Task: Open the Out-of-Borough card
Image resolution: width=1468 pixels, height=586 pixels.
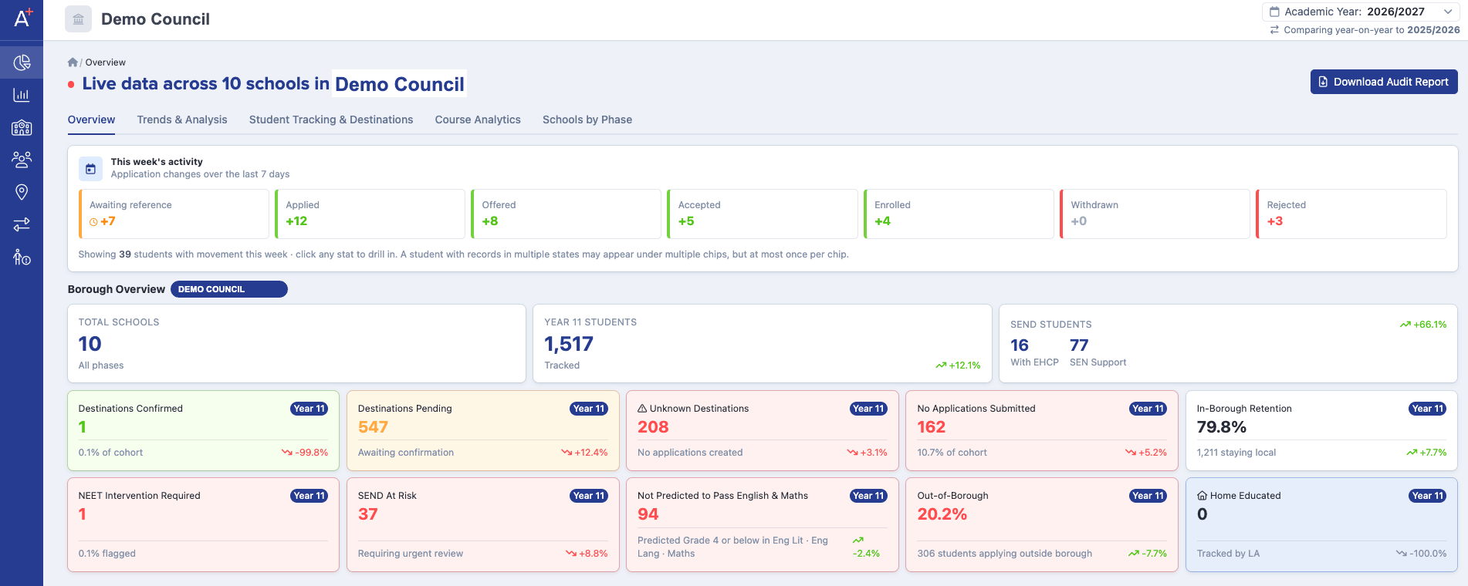Action: point(1042,524)
